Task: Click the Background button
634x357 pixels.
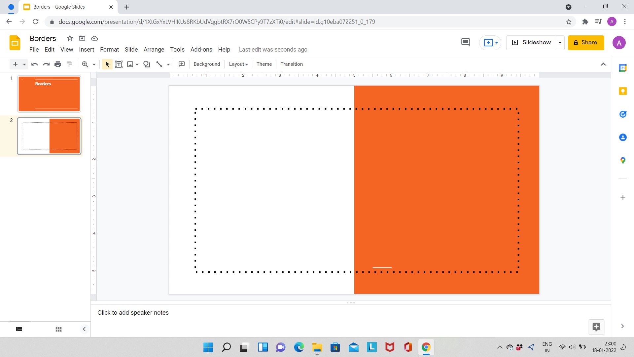Action: (x=207, y=64)
